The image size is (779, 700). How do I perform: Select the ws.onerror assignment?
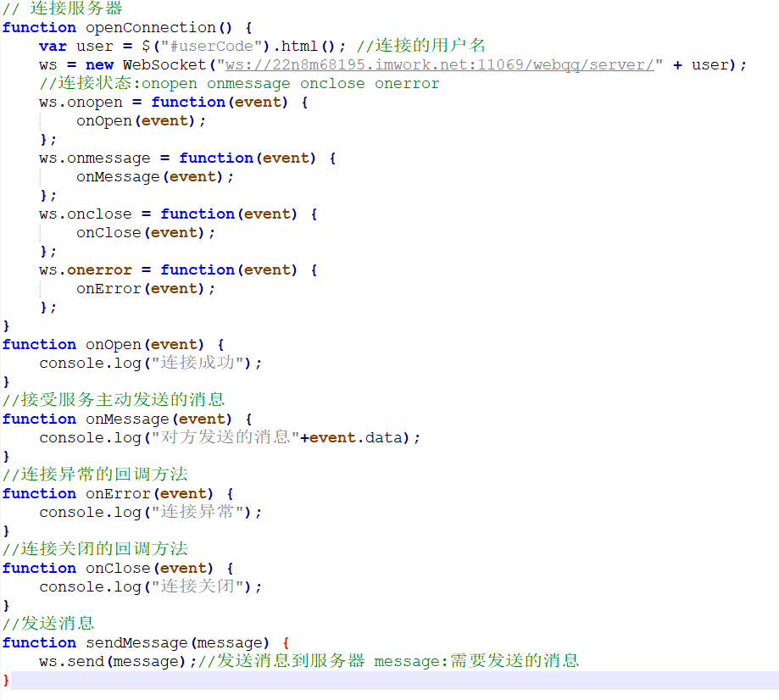tap(85, 269)
